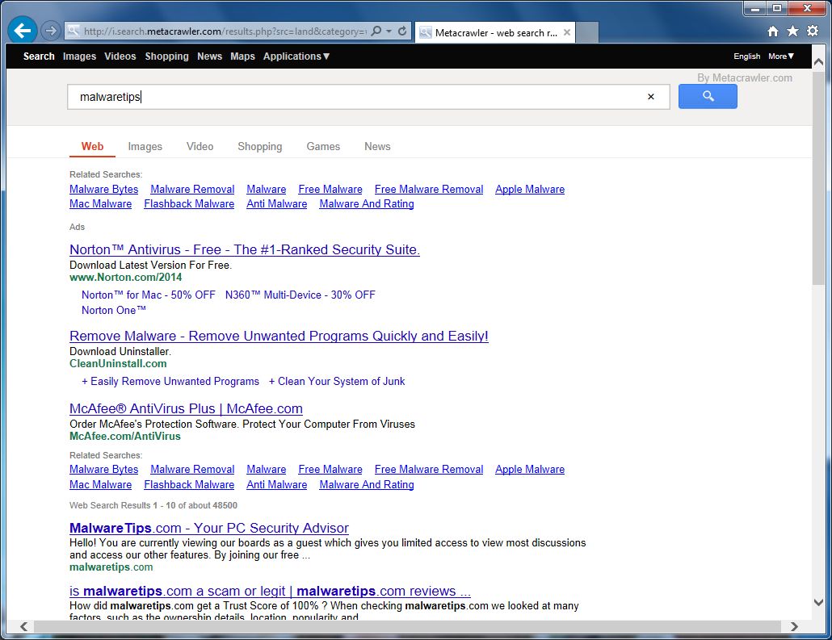832x640 pixels.
Task: Select Videos in the black top bar
Action: coord(120,56)
